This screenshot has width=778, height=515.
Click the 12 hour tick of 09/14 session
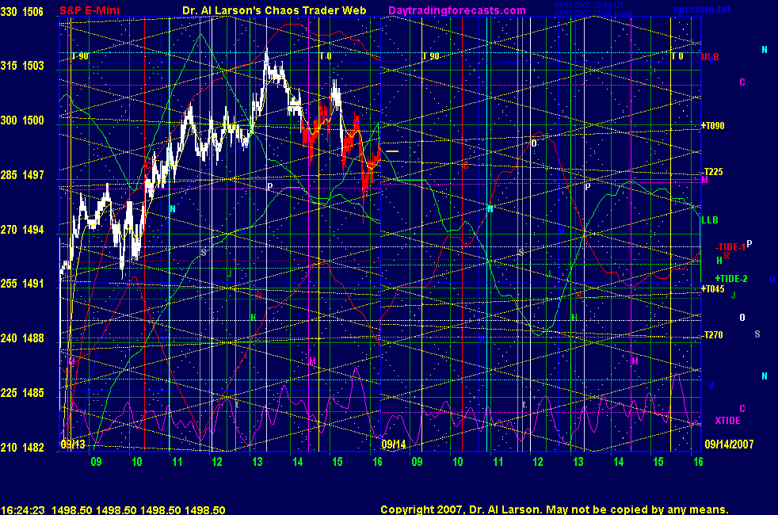[538, 462]
